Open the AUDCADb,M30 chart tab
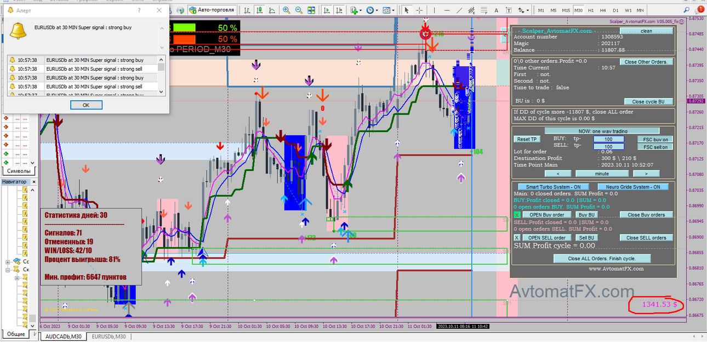This screenshot has width=707, height=342. click(64, 337)
